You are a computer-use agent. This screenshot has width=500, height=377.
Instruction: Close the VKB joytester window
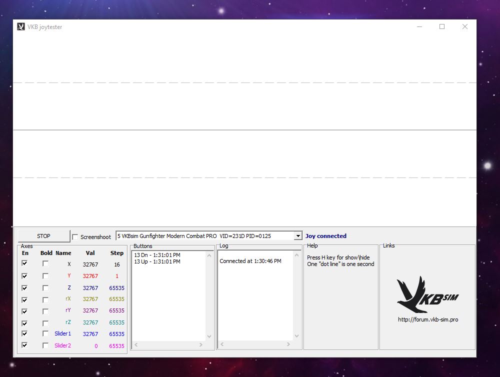pyautogui.click(x=465, y=27)
